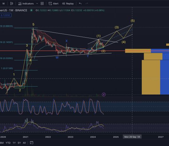The image size is (169, 146).
Task: Click the Fibonacci 0.68835 level label
Action: tap(6, 26)
